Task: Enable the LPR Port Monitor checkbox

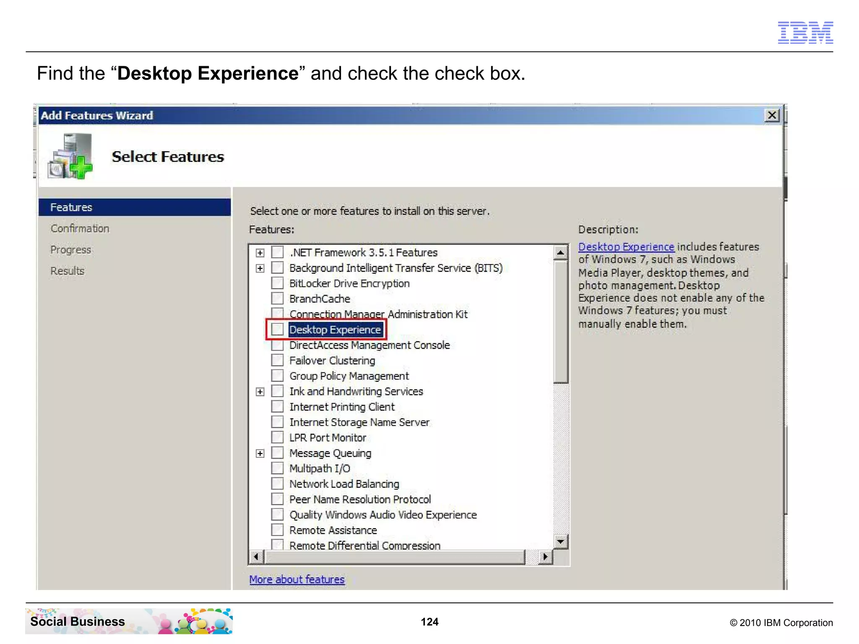Action: coord(277,438)
